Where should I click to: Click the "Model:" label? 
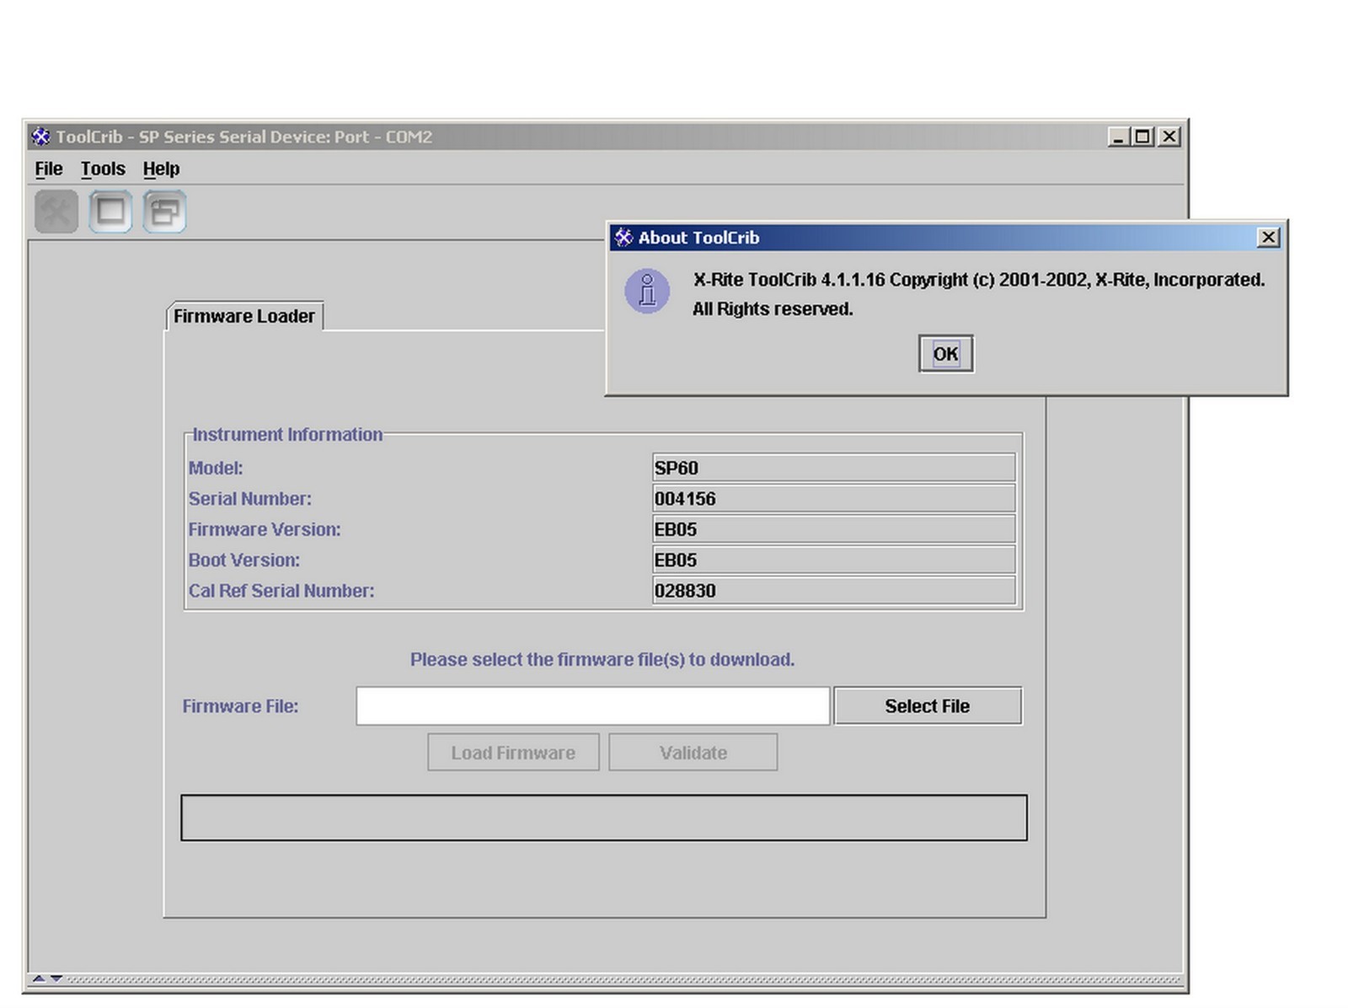coord(216,468)
